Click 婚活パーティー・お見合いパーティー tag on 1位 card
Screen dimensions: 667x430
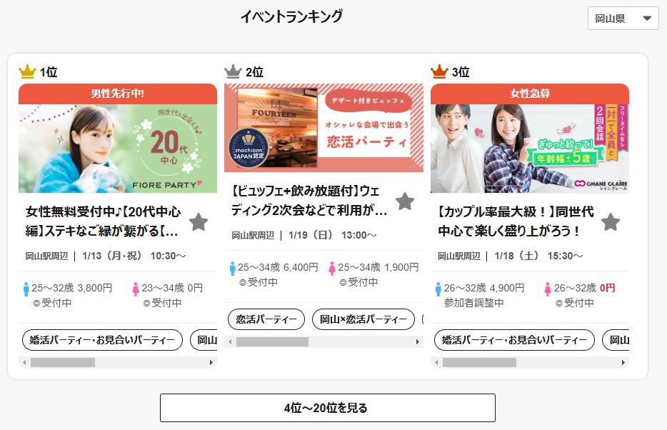point(102,340)
